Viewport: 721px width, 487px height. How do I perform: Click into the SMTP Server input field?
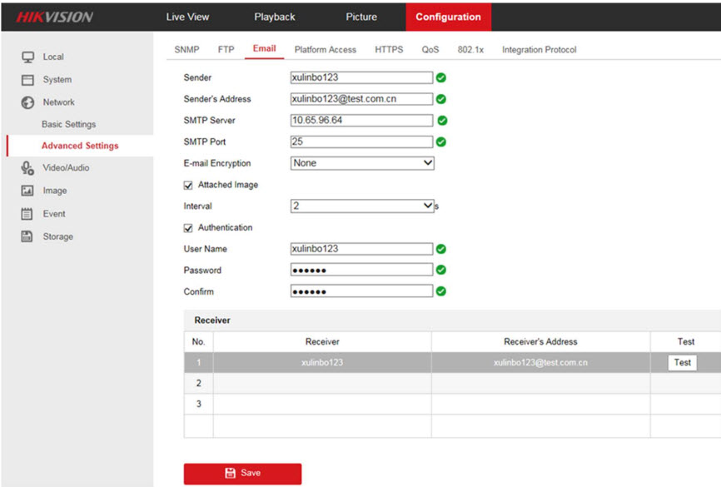point(361,120)
